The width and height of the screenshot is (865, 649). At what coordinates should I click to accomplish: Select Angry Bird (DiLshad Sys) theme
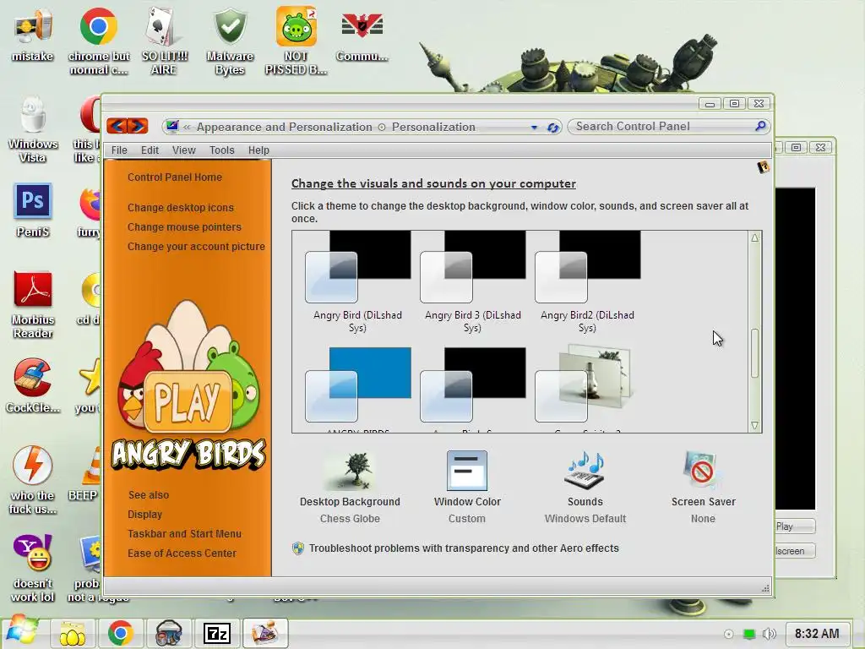click(357, 282)
